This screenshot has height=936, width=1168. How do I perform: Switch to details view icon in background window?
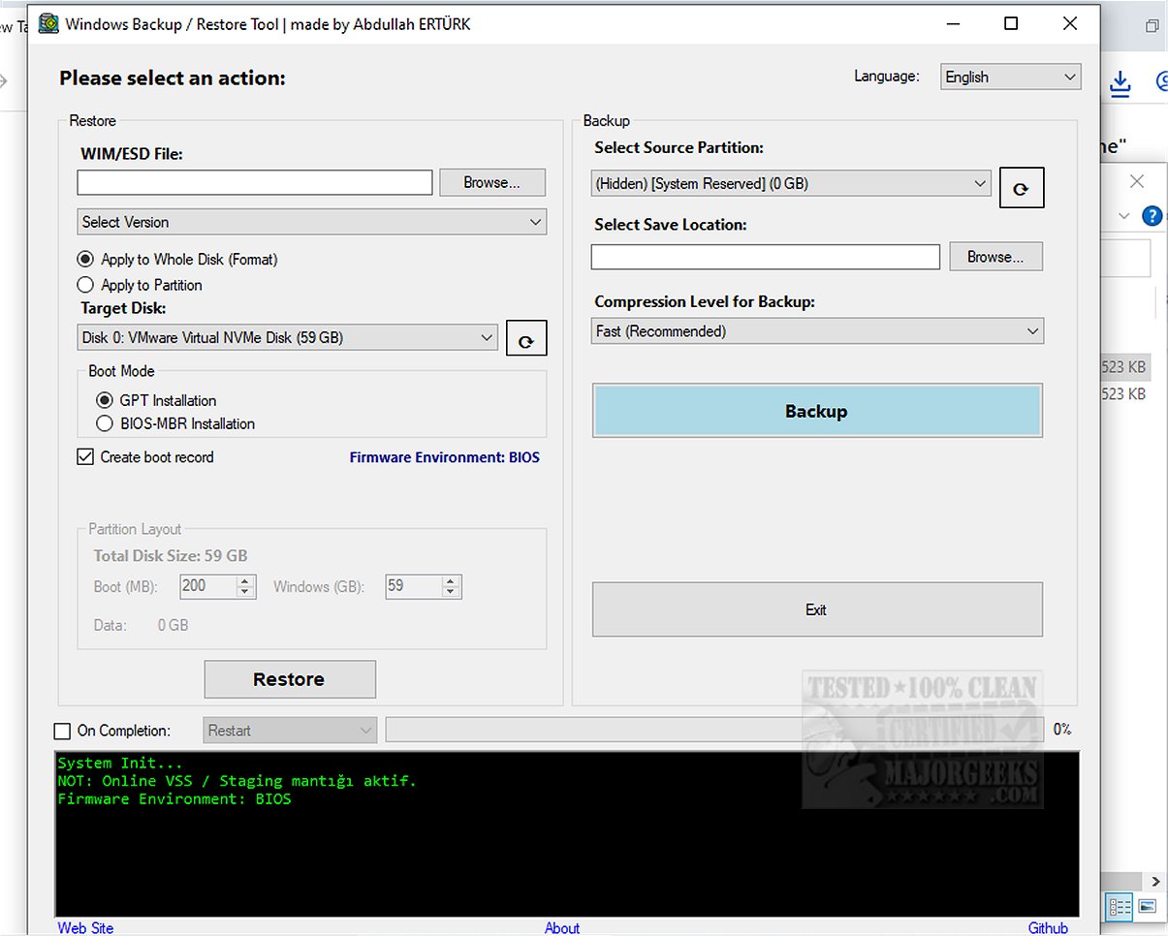pos(1120,907)
